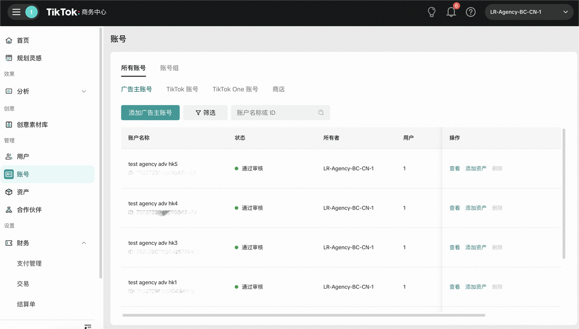Click the 用户 people icon
Viewport: 579px width, 329px height.
[9, 157]
